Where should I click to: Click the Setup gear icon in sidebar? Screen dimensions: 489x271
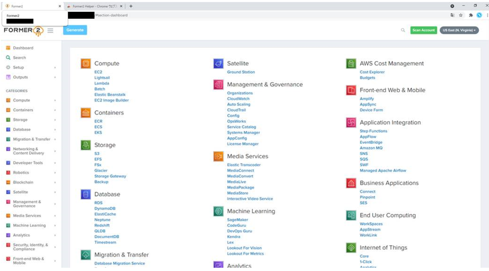(x=8, y=68)
